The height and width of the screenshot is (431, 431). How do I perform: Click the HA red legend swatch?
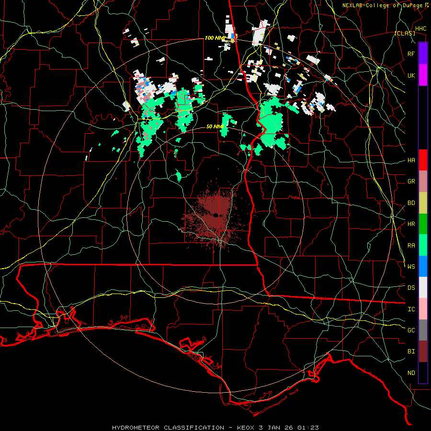(423, 160)
